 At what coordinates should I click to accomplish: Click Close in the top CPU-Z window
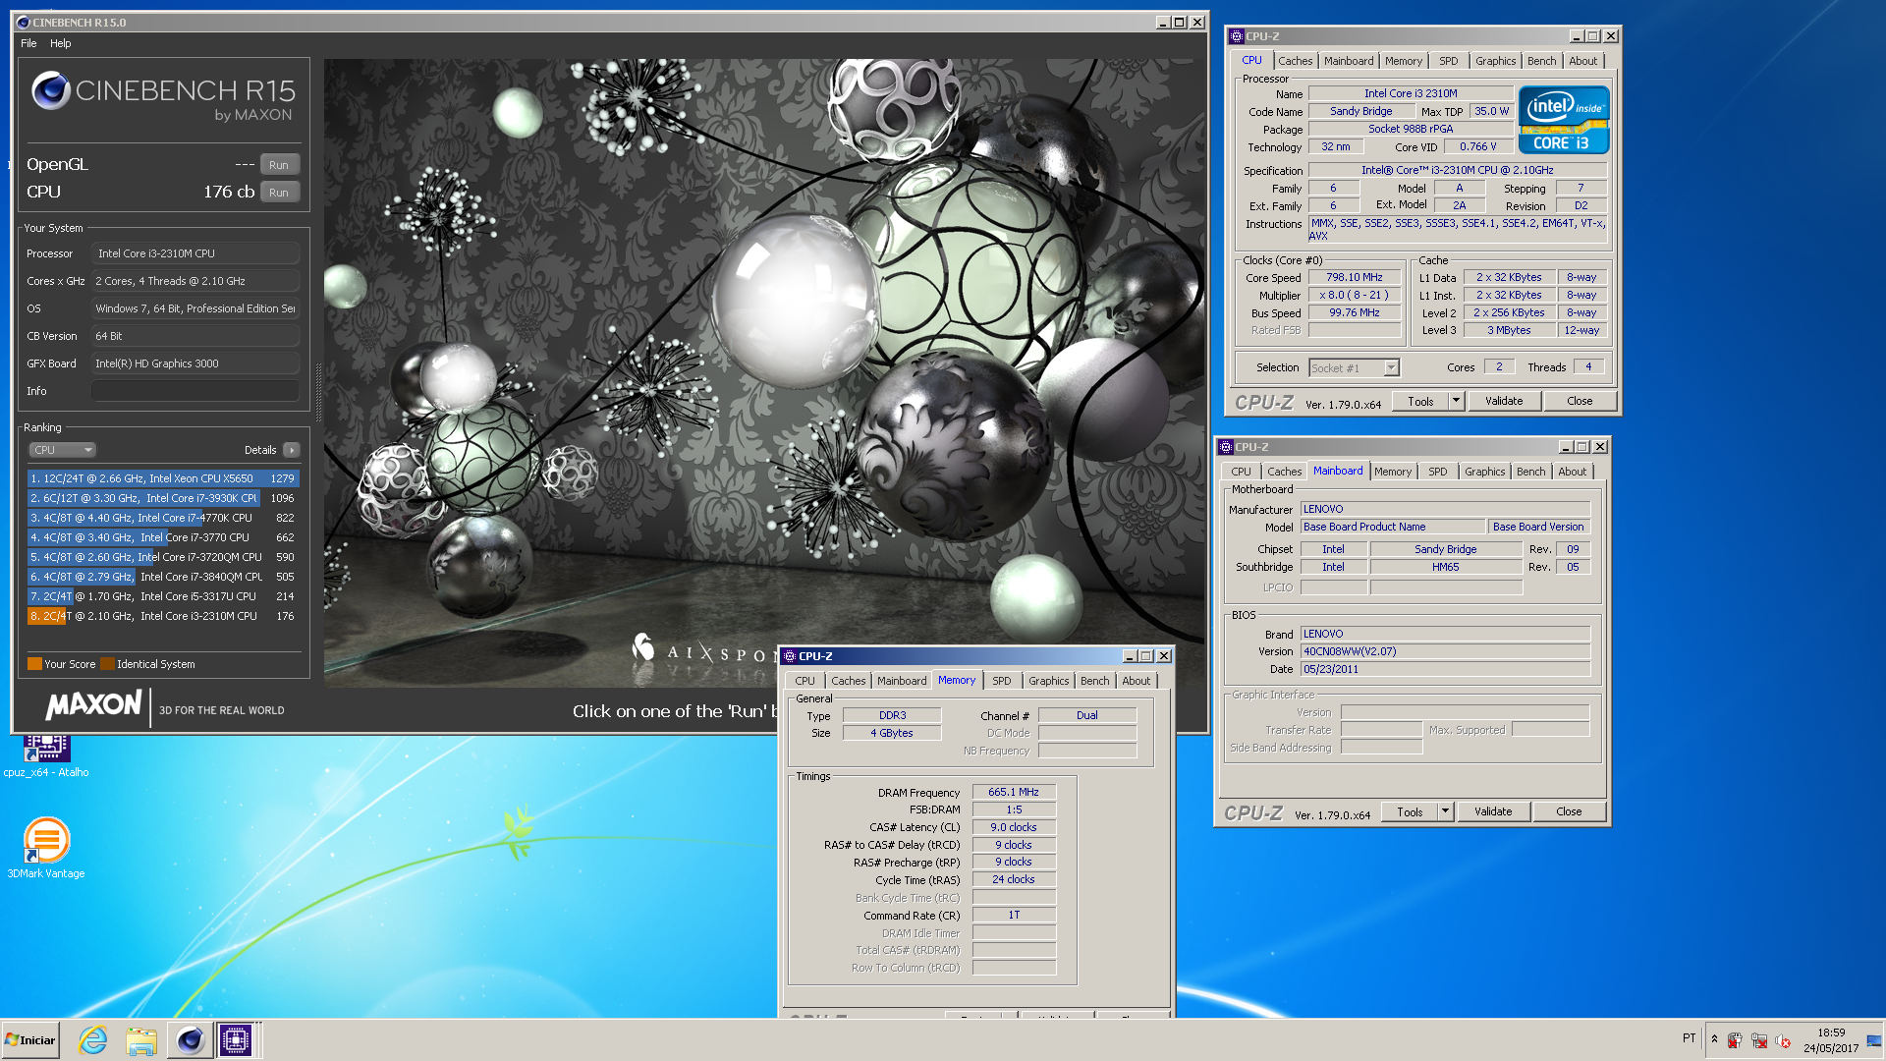click(x=1580, y=401)
